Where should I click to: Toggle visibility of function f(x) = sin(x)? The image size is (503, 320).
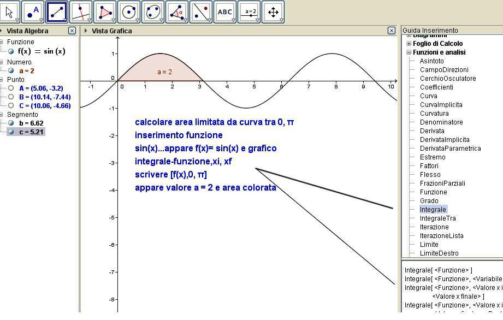[x=11, y=51]
